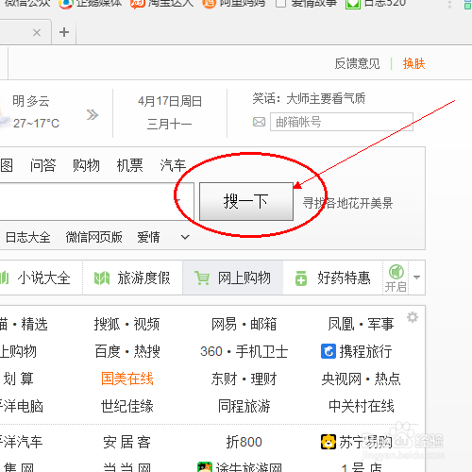Click the date 4月17日周日
The image size is (472, 472).
coord(170,101)
